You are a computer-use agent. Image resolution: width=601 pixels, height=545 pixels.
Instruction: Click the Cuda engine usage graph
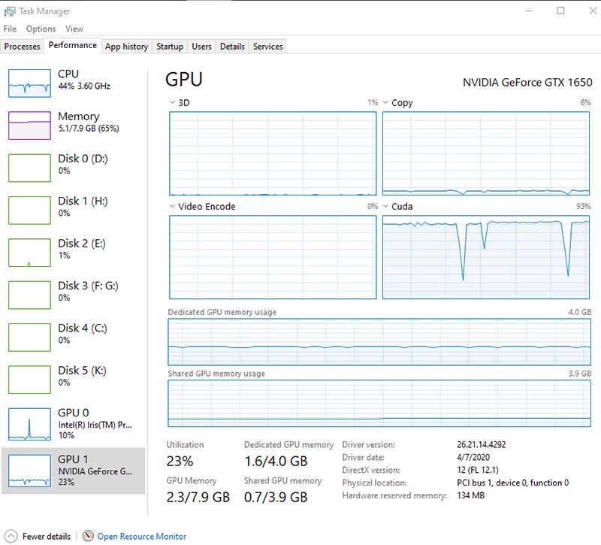(486, 257)
